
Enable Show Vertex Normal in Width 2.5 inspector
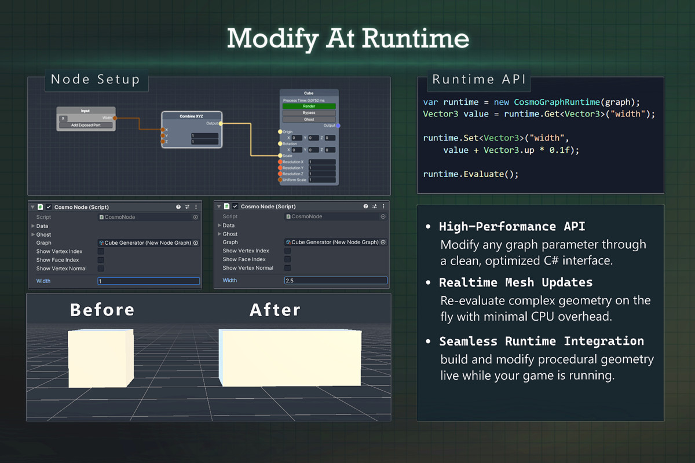287,268
